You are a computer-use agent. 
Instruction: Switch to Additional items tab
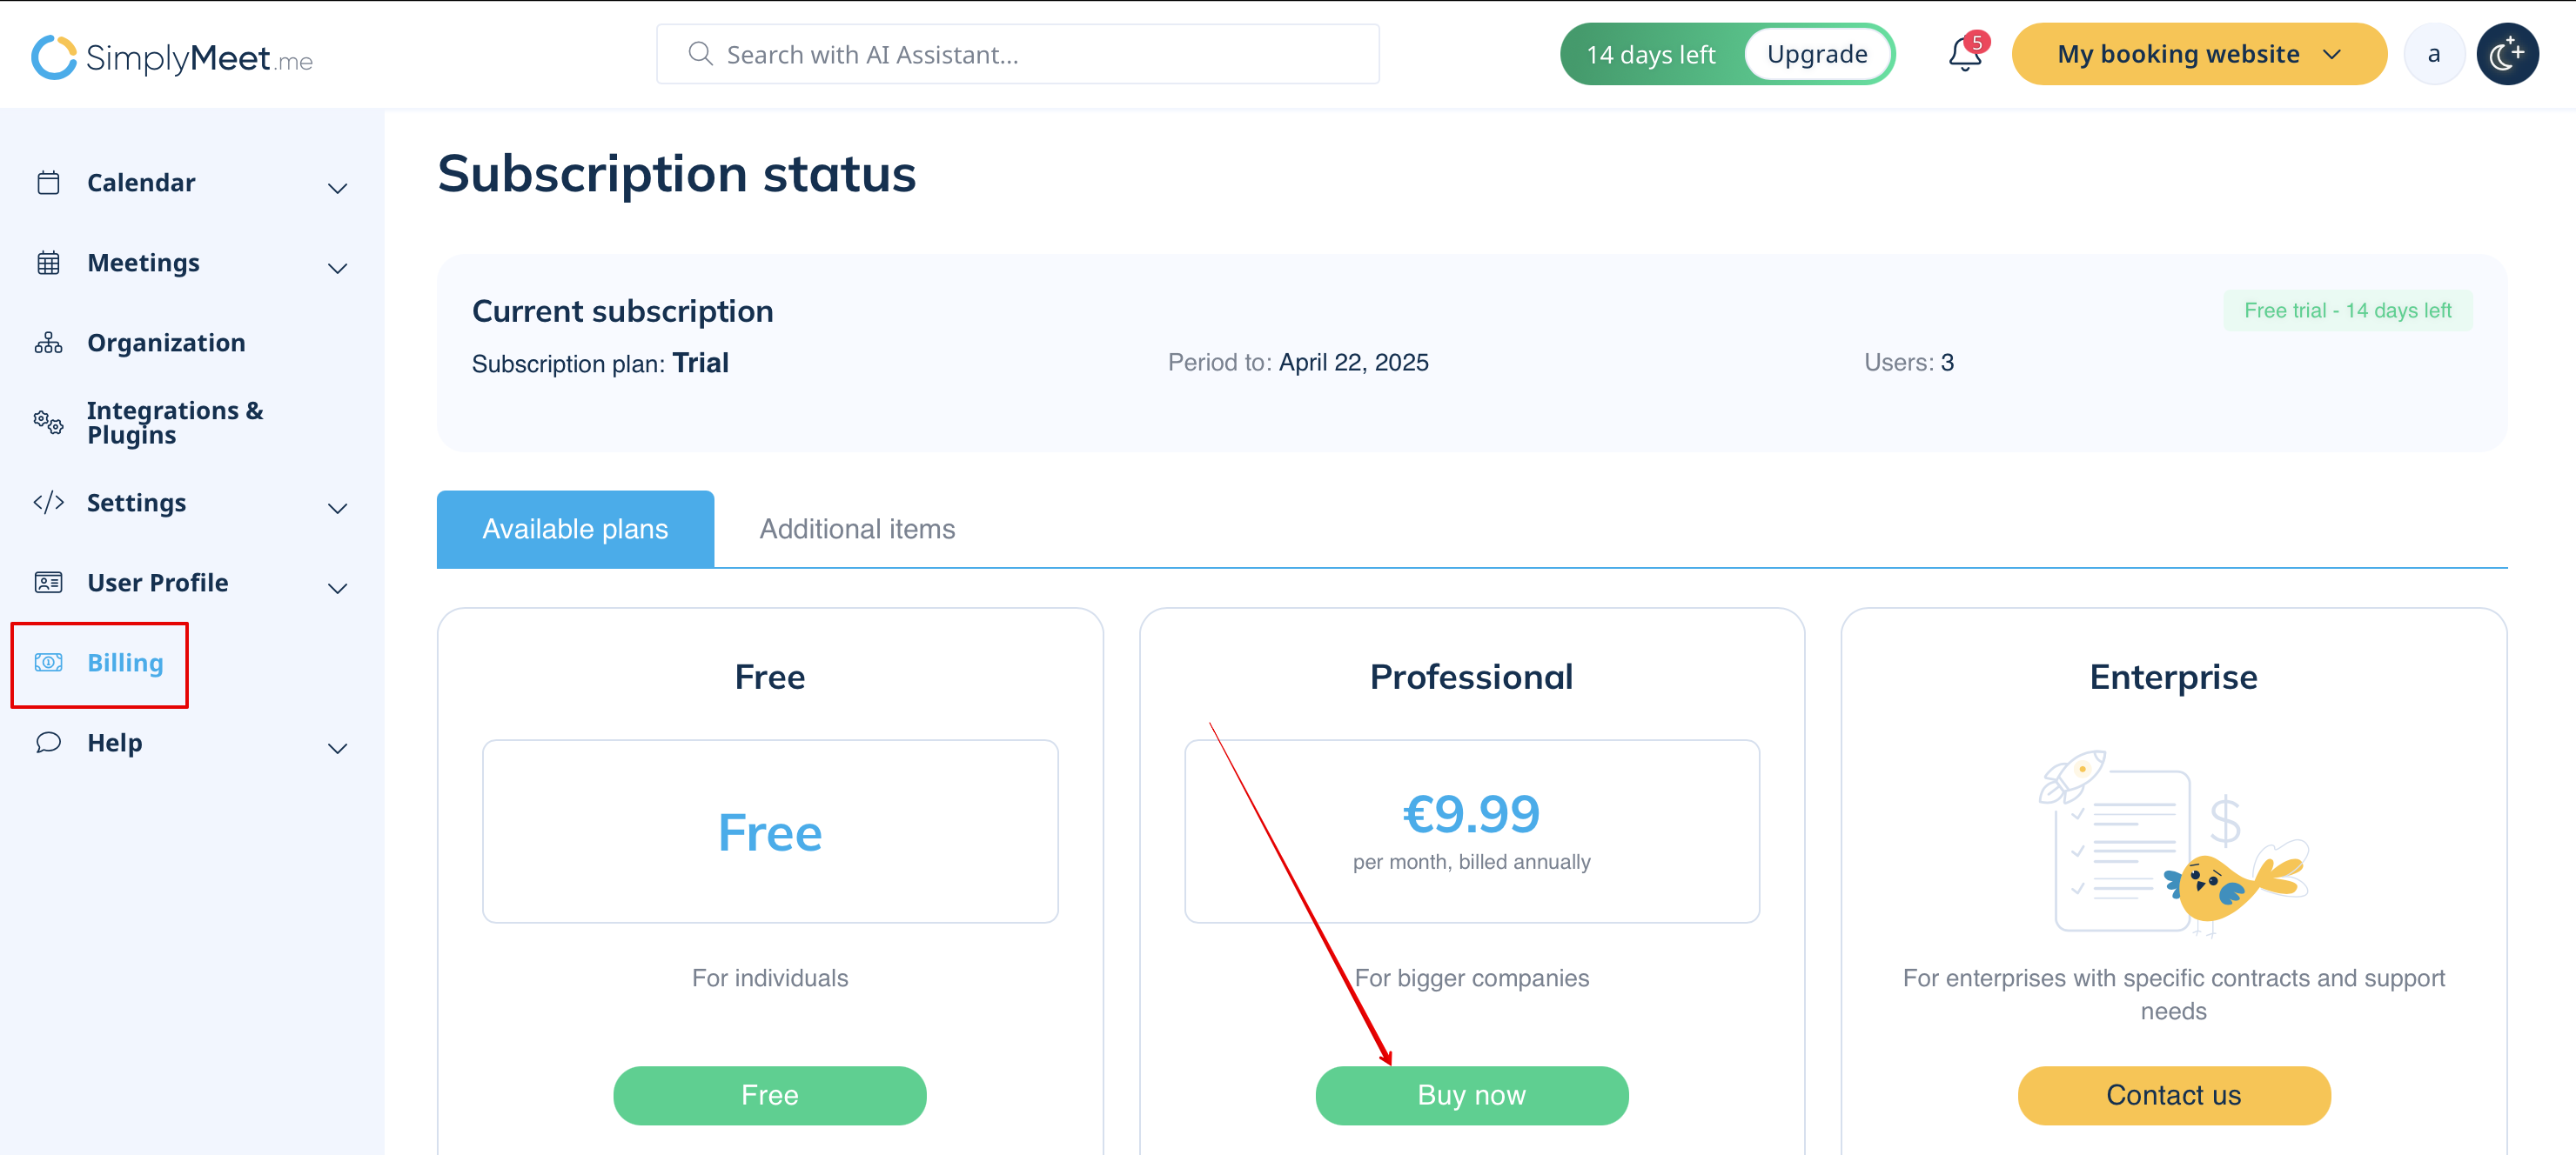(x=857, y=529)
